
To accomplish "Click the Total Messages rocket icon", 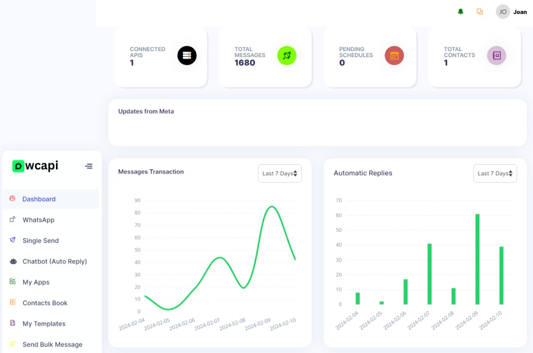I will [287, 55].
